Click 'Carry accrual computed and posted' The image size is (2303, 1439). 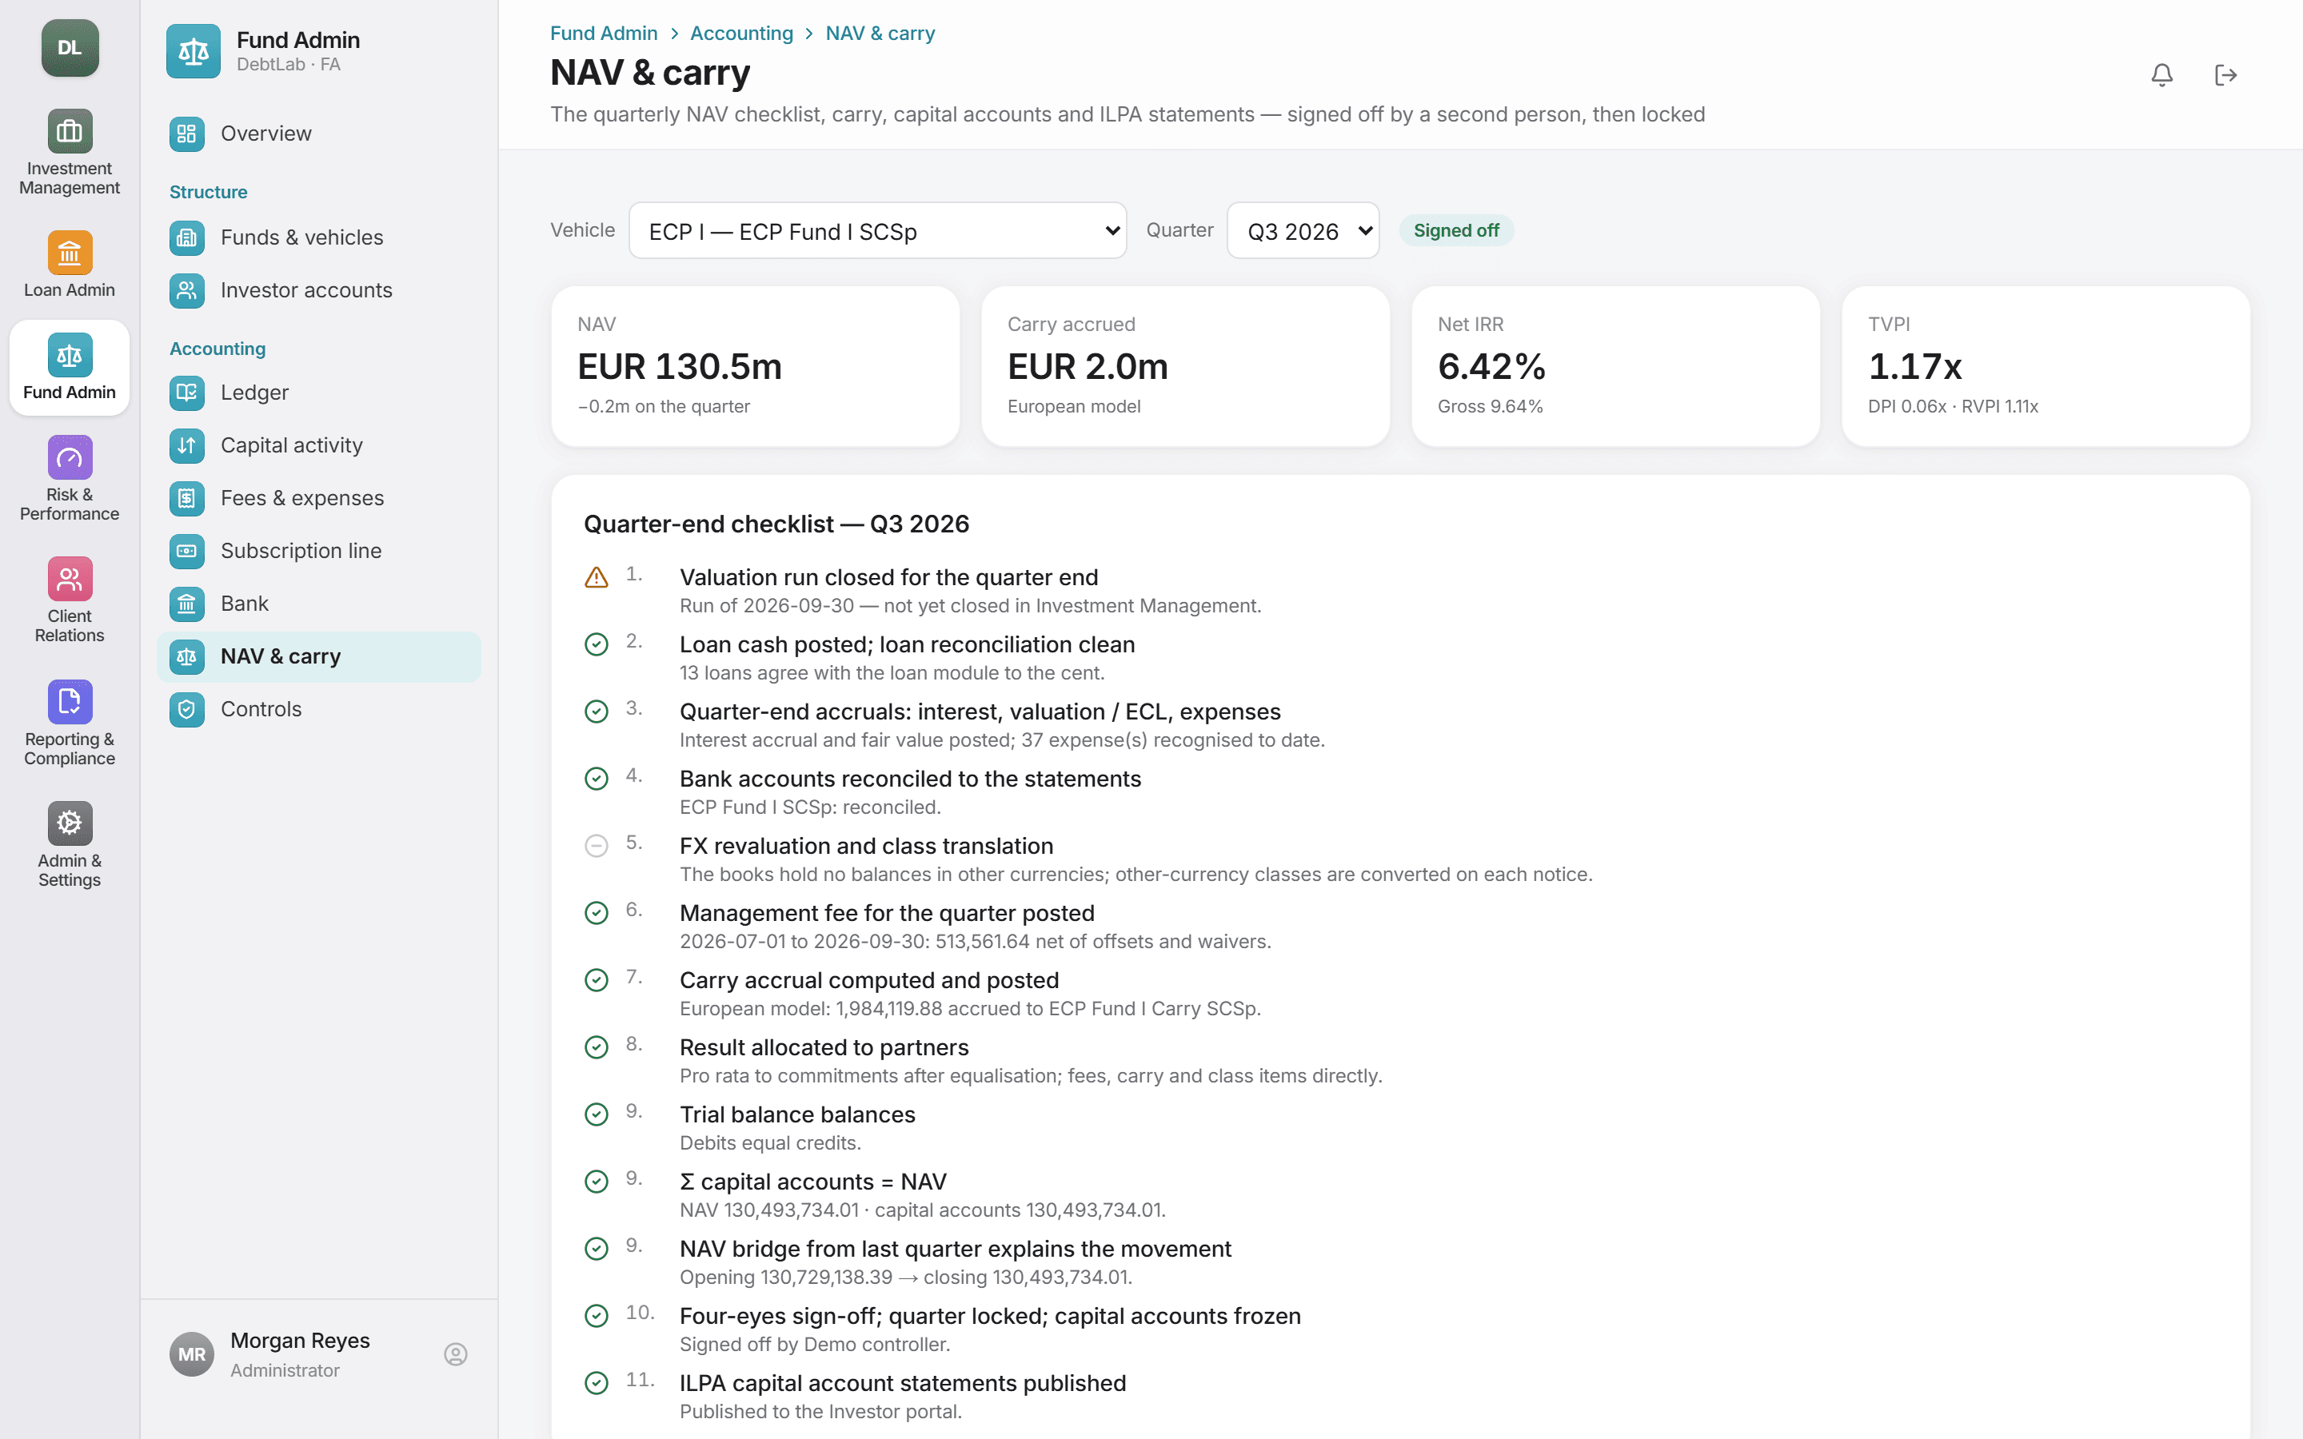pos(869,980)
